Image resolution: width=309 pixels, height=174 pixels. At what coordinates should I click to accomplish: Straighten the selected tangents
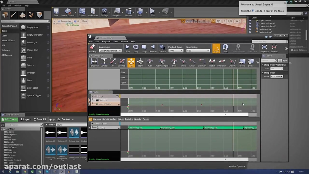[x=222, y=63]
